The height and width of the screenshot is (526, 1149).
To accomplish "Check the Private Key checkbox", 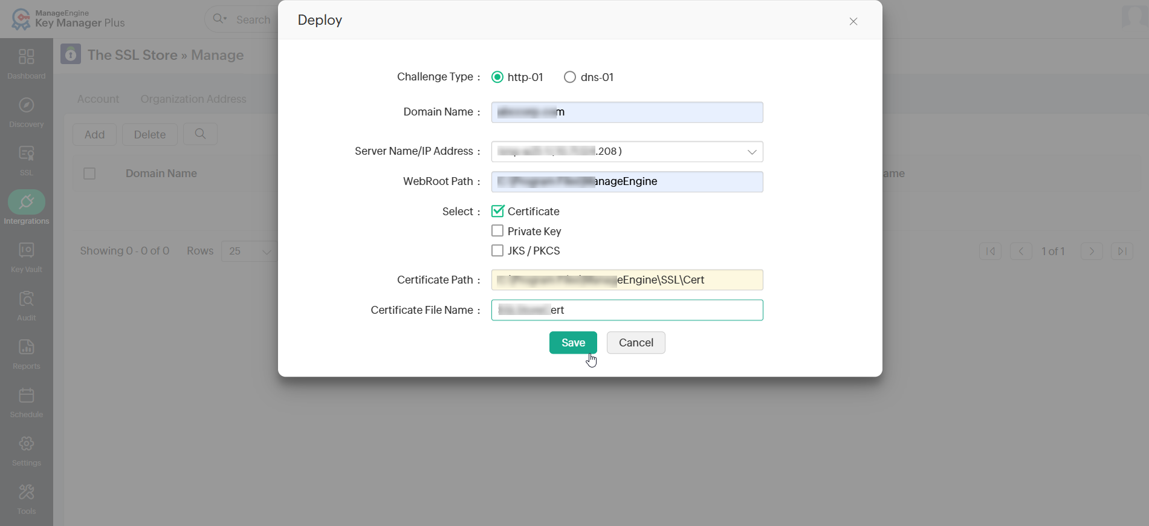I will coord(497,231).
